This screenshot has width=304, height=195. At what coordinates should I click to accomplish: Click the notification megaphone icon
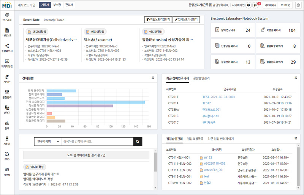pos(255,5)
